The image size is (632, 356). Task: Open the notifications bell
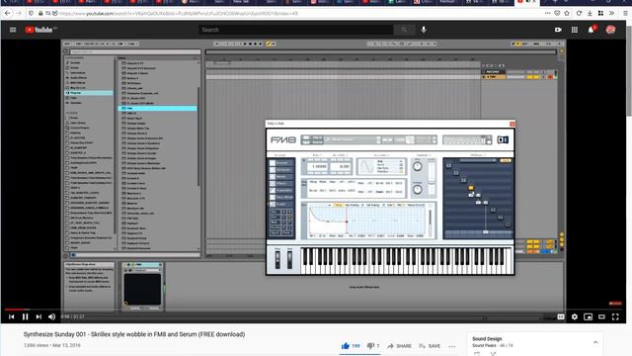point(591,30)
